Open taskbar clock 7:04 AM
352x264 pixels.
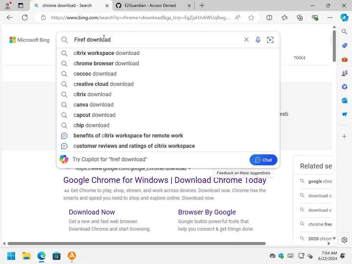(328, 256)
